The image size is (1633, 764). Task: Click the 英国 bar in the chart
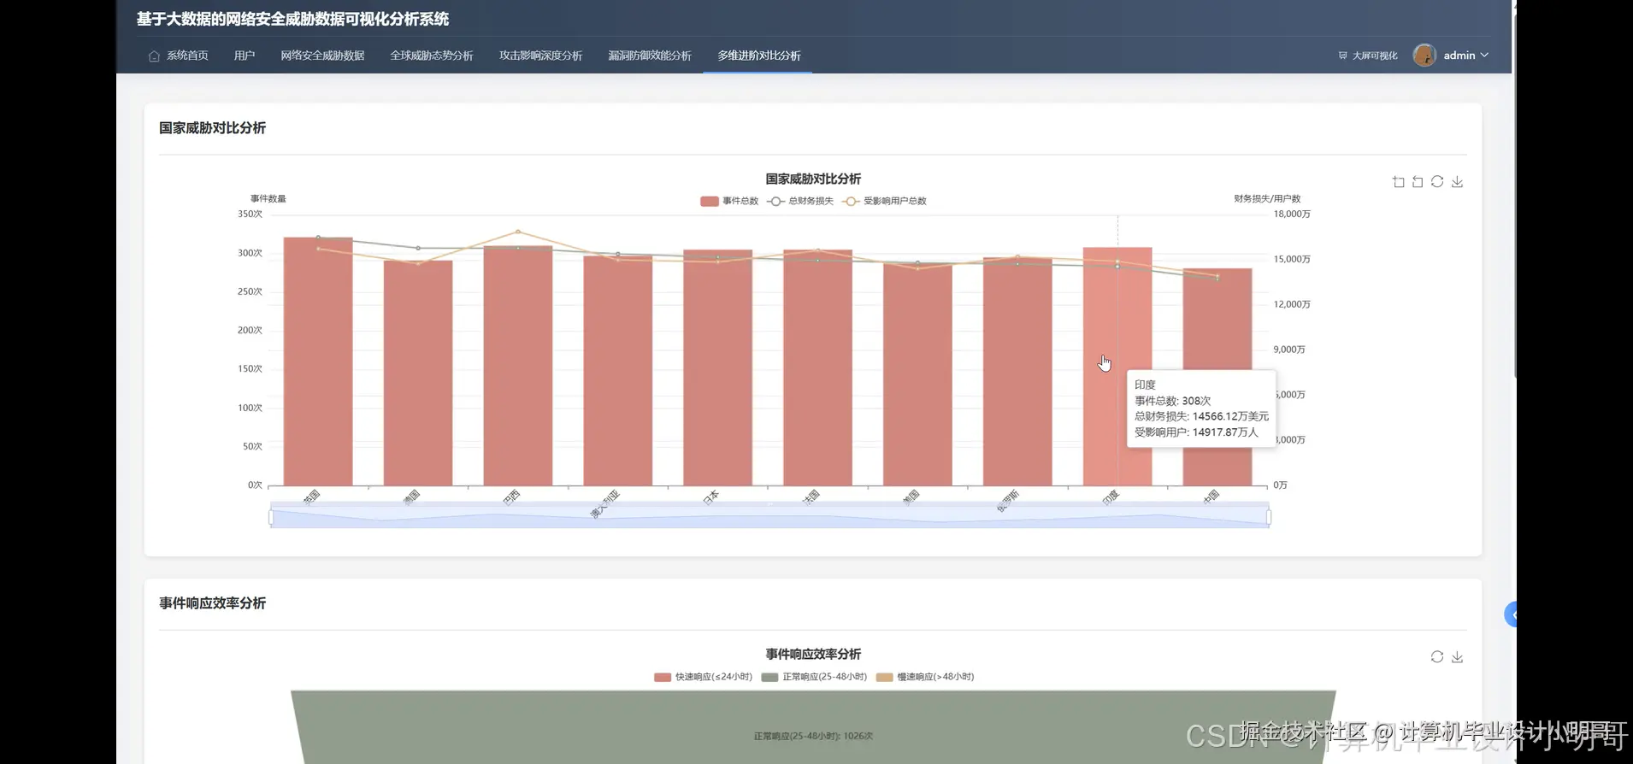[x=318, y=361]
